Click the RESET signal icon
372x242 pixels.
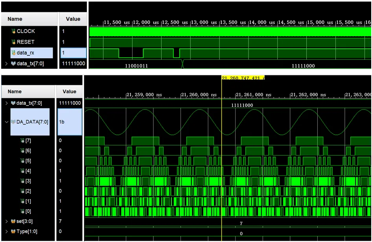(13, 42)
